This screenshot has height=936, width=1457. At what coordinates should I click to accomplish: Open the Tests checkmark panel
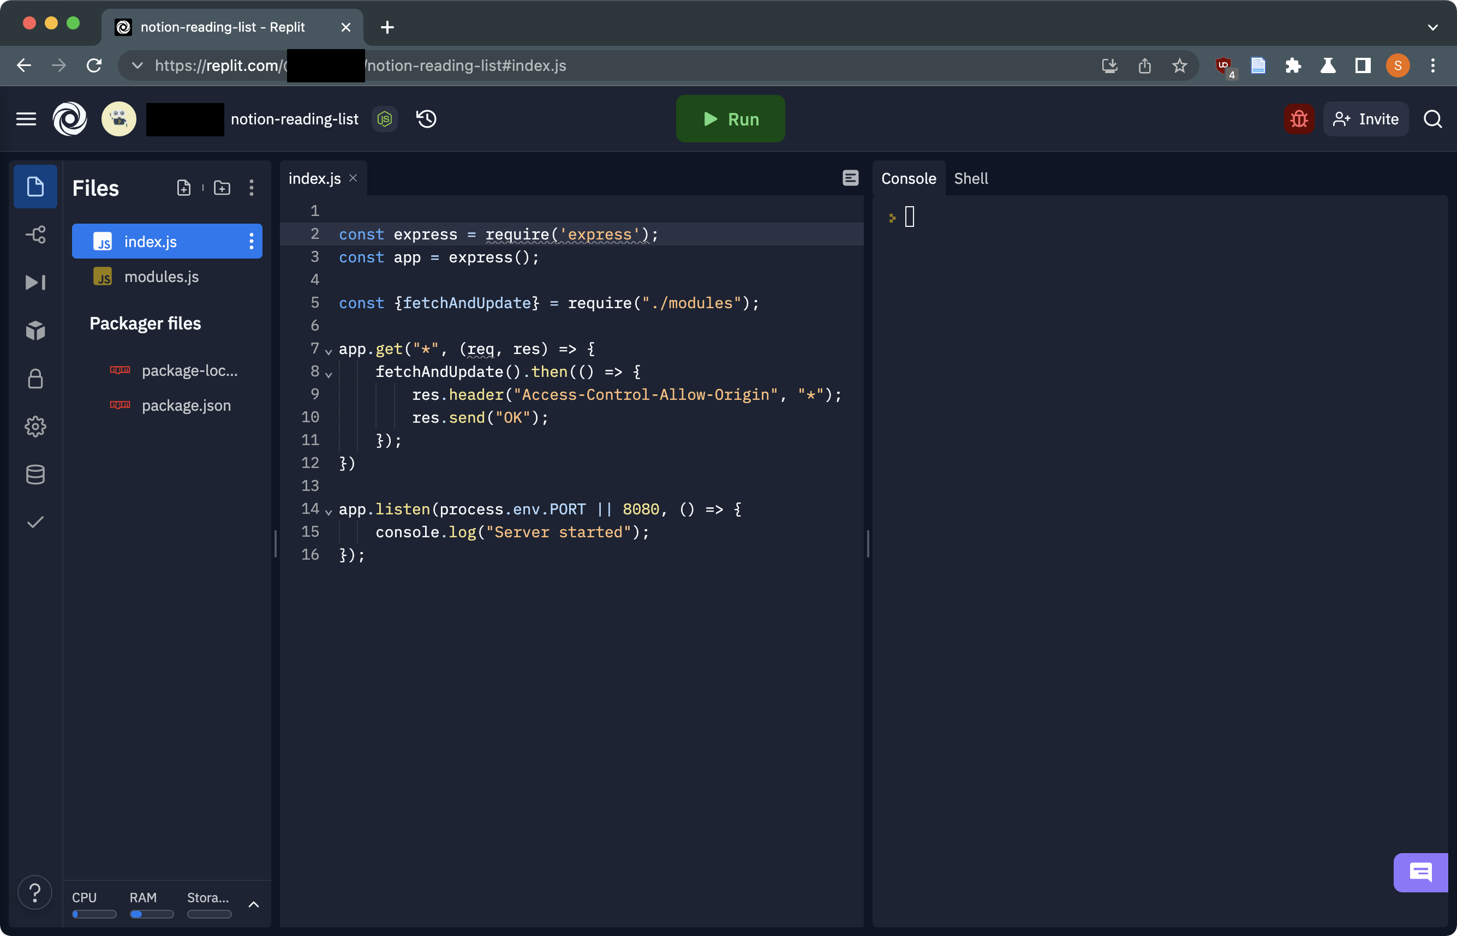click(35, 521)
